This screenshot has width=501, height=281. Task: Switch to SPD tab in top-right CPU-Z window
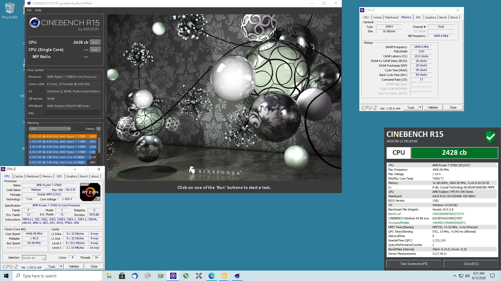418,17
